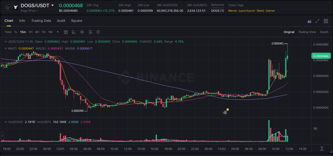Favorite DOGS/USDT with the star icon
This screenshot has width=333, height=156.
pyautogui.click(x=7, y=7)
